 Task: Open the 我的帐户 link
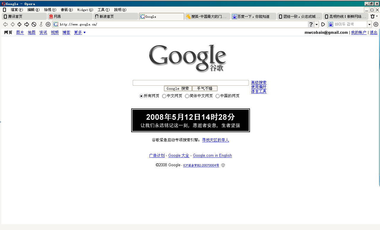pyautogui.click(x=359, y=33)
